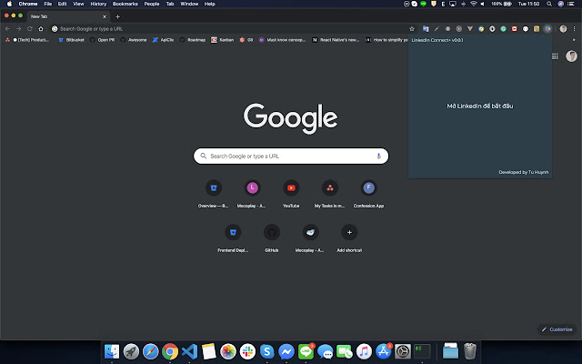
Task: Click the Google account avatar on page
Action: (x=571, y=56)
